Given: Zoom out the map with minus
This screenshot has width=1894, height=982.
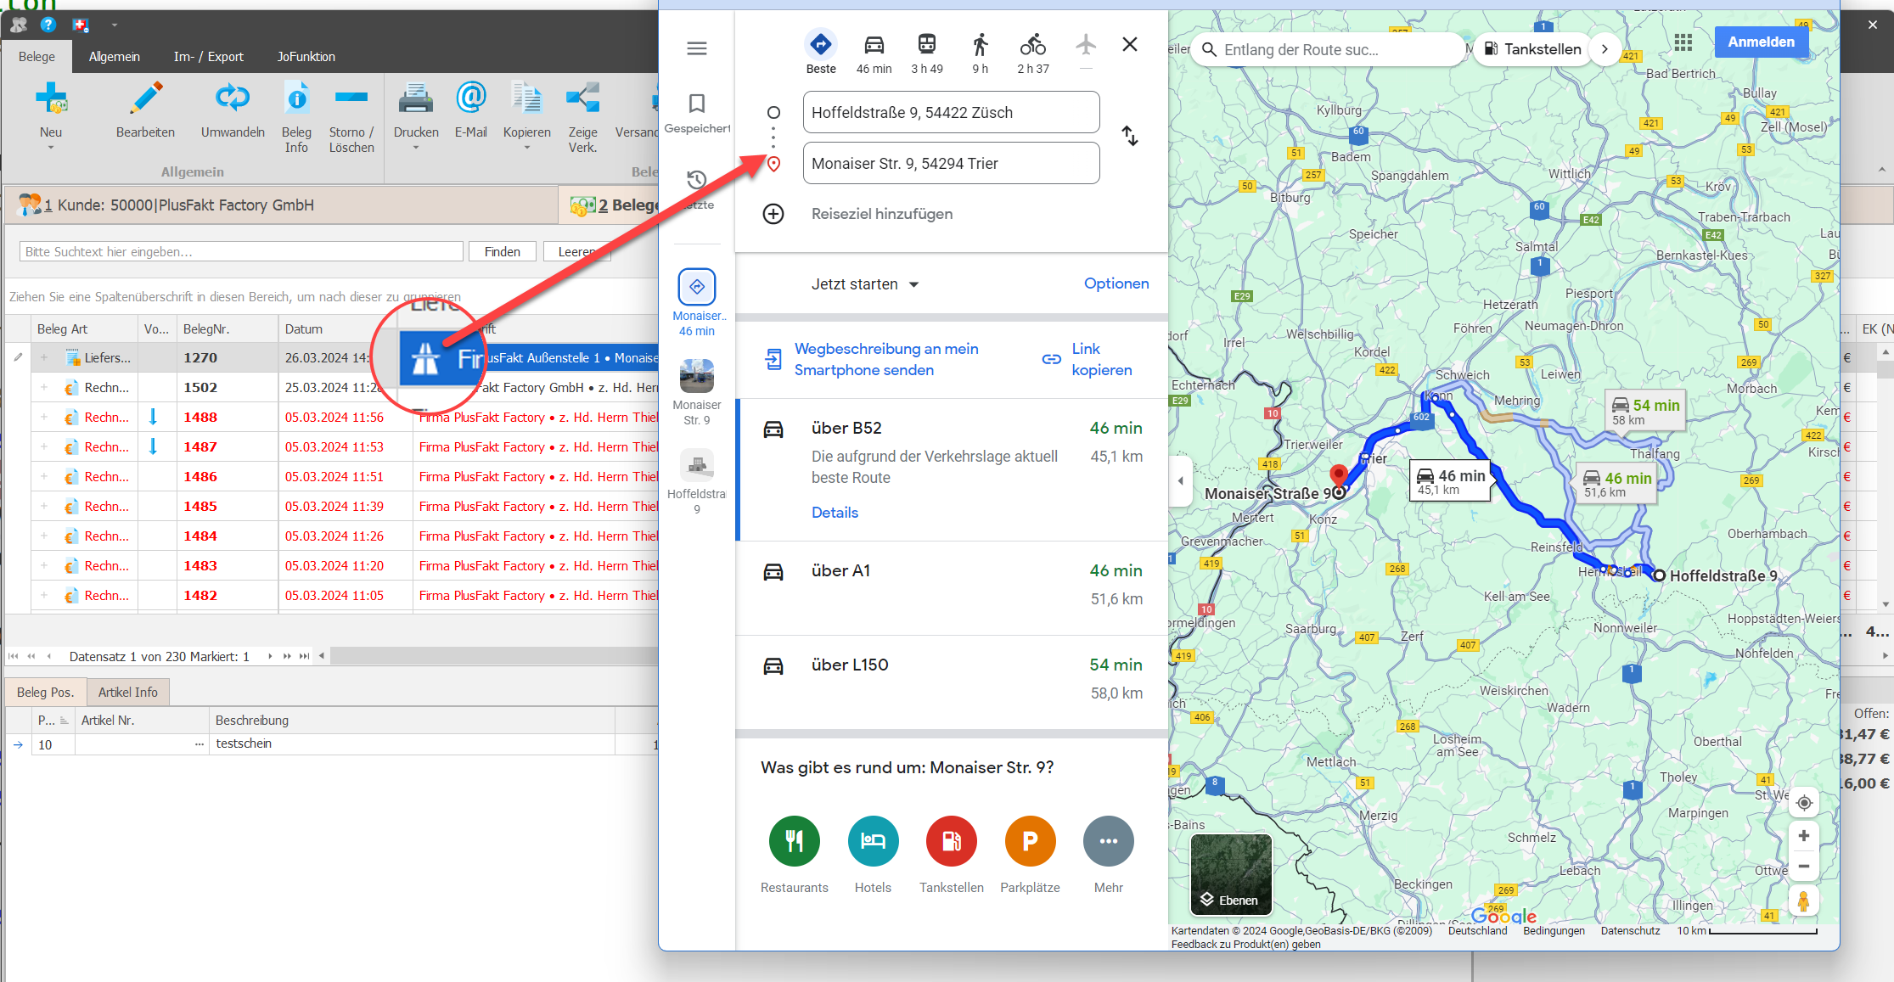Looking at the screenshot, I should coord(1804,867).
